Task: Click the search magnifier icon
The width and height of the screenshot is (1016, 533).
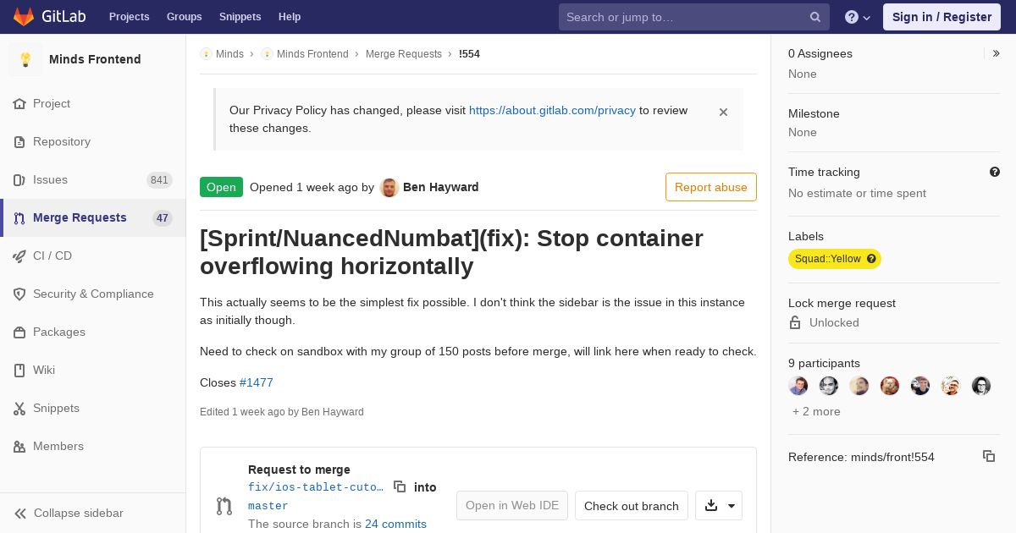Action: click(815, 17)
